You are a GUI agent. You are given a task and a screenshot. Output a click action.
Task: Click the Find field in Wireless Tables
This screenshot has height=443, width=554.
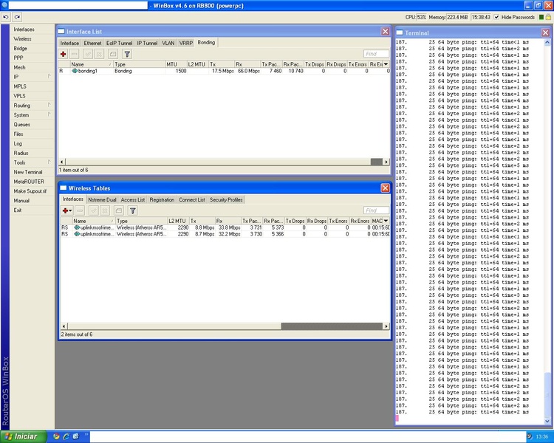point(376,210)
